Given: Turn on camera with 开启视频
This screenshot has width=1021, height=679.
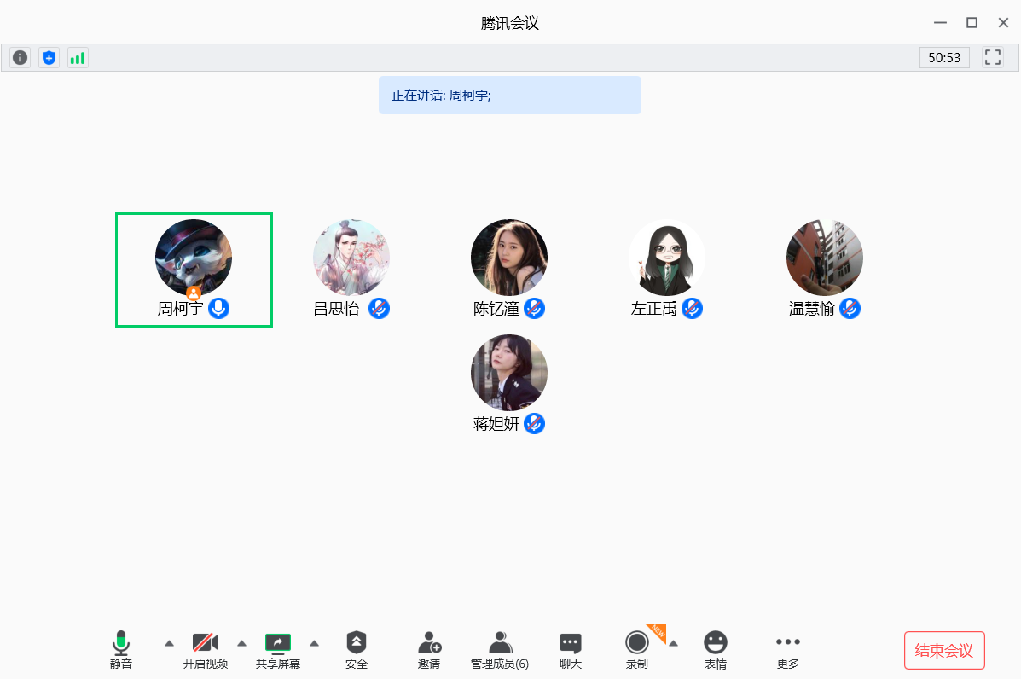Looking at the screenshot, I should coord(206,650).
